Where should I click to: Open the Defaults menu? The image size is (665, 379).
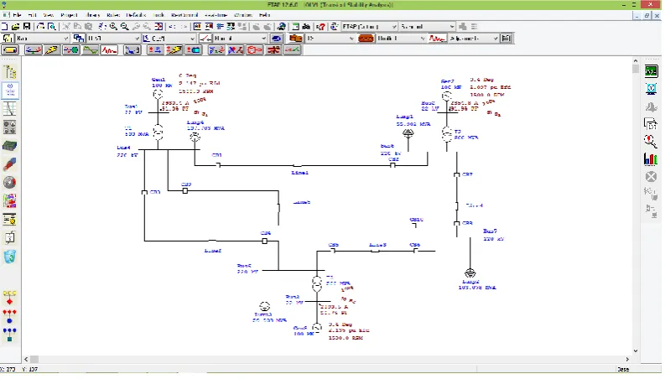pos(136,15)
